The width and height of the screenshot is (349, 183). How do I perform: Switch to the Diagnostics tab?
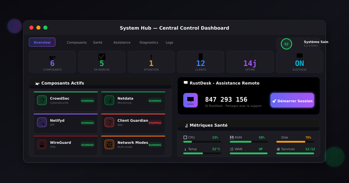click(149, 42)
